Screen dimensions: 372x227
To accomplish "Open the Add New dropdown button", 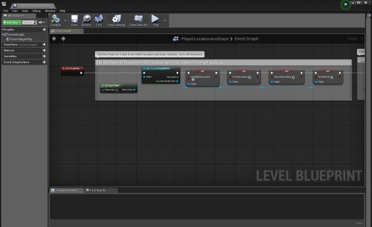I will pyautogui.click(x=12, y=22).
